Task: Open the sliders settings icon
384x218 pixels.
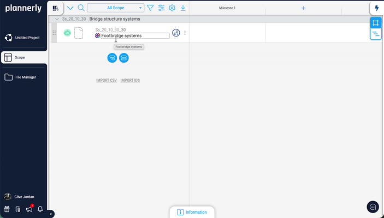Action: (161, 8)
